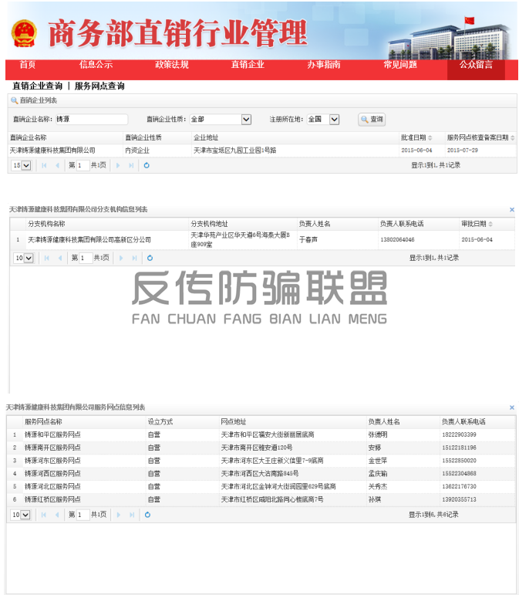Refresh the service outlet list
This screenshot has width=519, height=595.
click(x=147, y=514)
